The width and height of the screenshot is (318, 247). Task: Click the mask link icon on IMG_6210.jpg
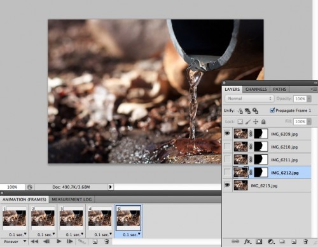(x=251, y=147)
